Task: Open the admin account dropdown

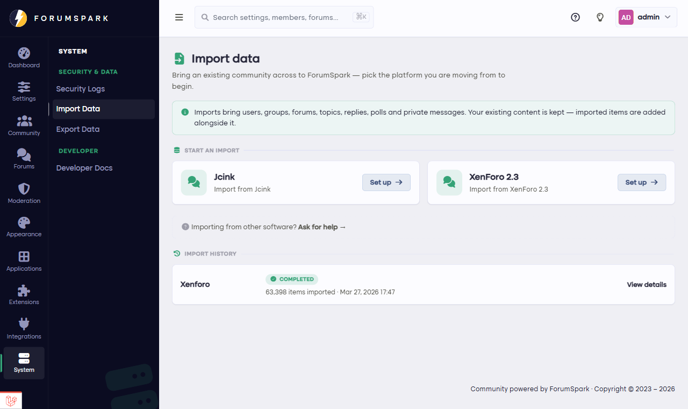Action: (646, 17)
